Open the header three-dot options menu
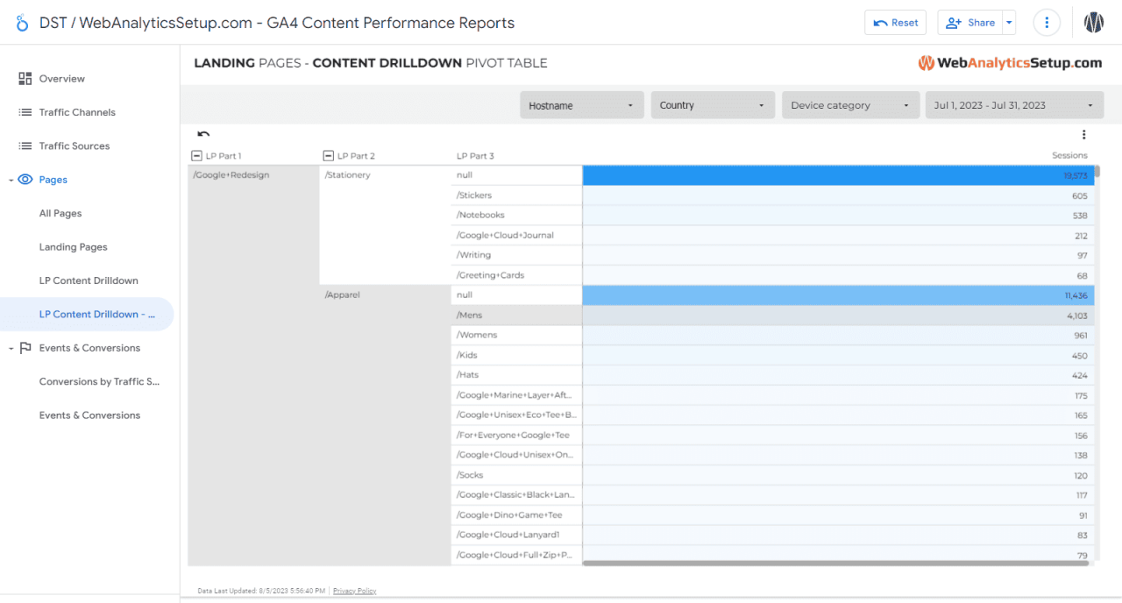Screen dimensions: 1122x603 click(1047, 22)
